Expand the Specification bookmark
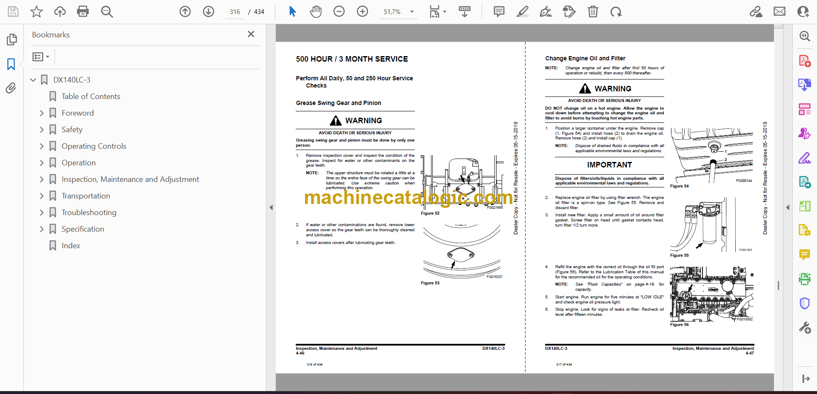This screenshot has height=394, width=817. click(x=41, y=229)
